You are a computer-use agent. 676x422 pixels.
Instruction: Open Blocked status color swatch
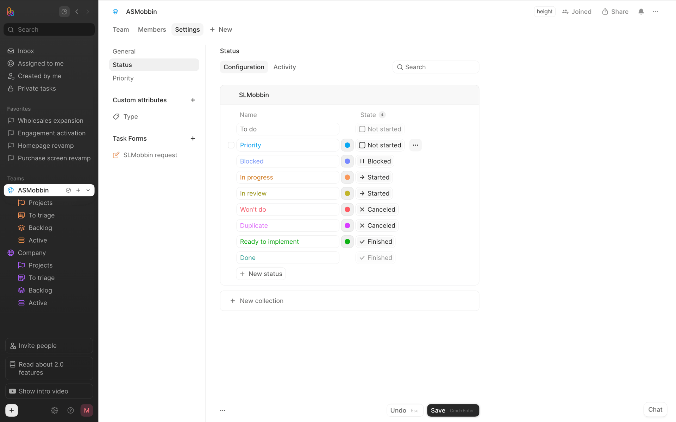pyautogui.click(x=347, y=161)
